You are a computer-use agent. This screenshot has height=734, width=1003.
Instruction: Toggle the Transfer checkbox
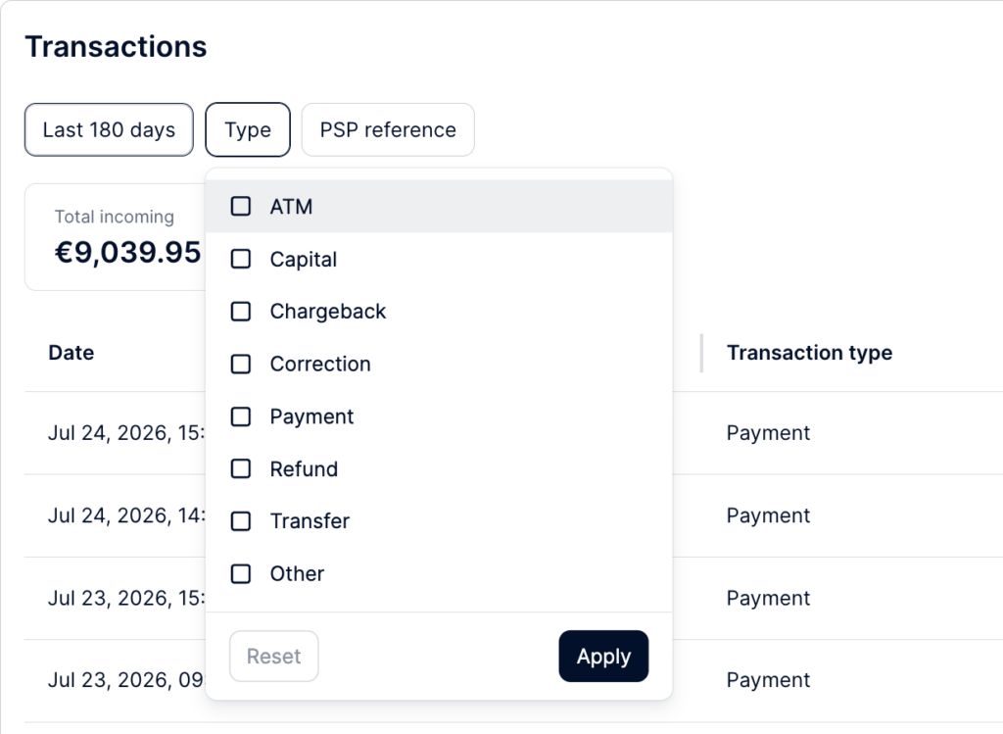tap(241, 521)
